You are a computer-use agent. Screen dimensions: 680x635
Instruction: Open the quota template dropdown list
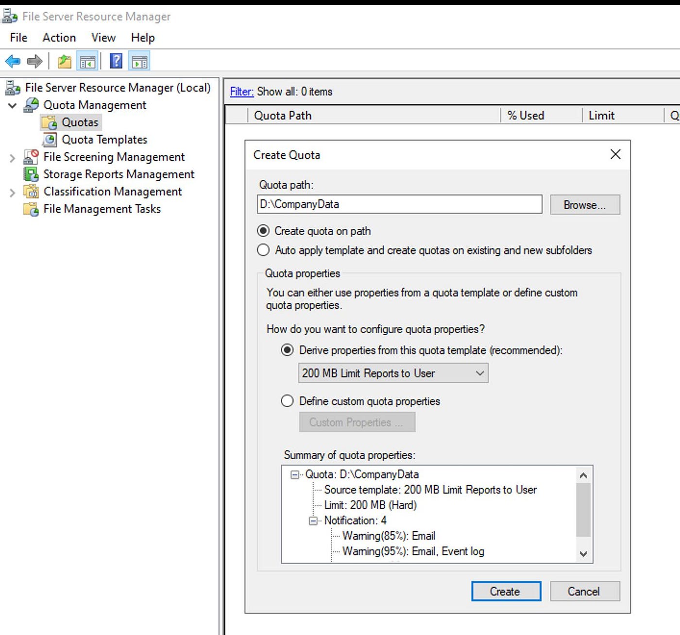[393, 374]
